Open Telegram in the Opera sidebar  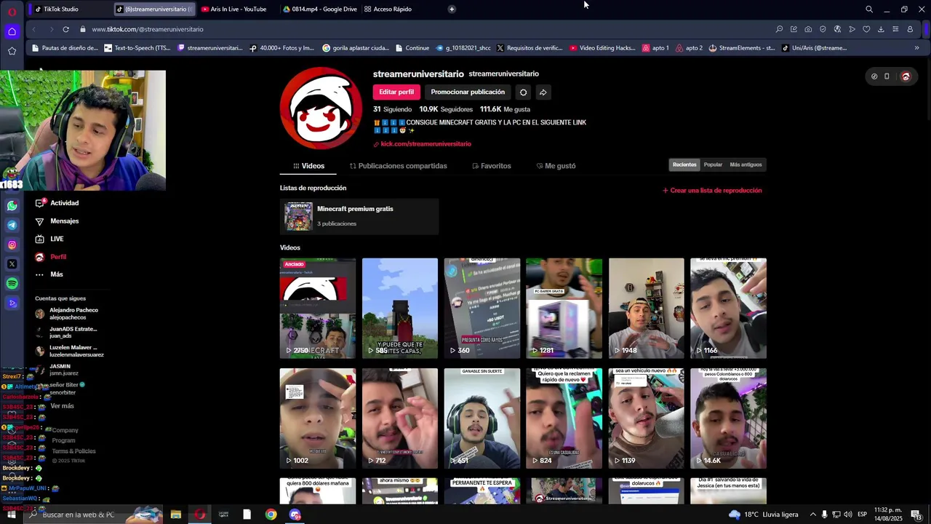tap(12, 226)
